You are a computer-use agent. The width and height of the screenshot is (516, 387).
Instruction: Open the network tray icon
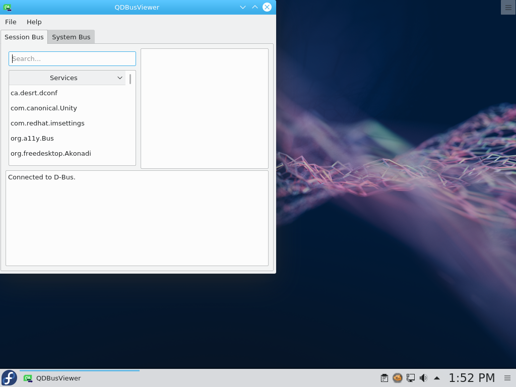[x=410, y=378]
